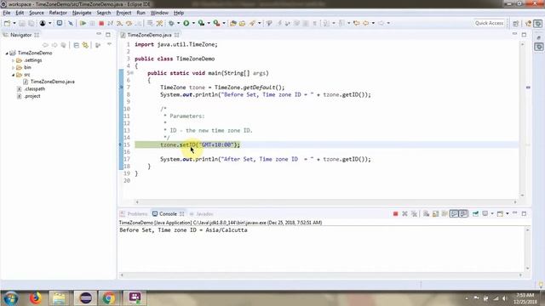
Task: Open the Run dropdown arrow
Action: click(193, 23)
